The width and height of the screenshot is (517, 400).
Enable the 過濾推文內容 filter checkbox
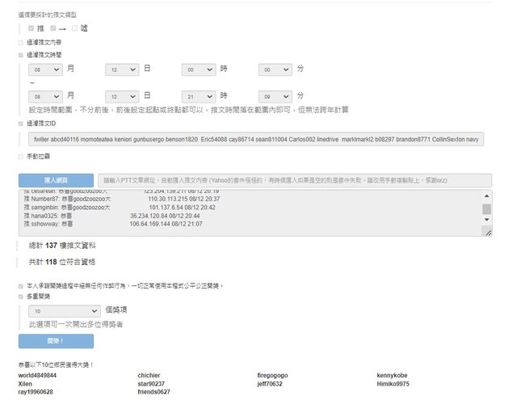point(21,42)
